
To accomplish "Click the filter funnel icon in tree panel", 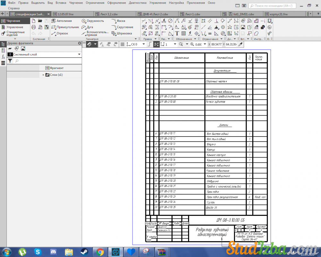I will [10, 61].
